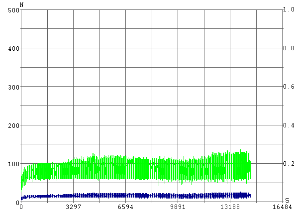Click the y-axis label 200
This screenshot has width=294, height=211.
pos(14,126)
